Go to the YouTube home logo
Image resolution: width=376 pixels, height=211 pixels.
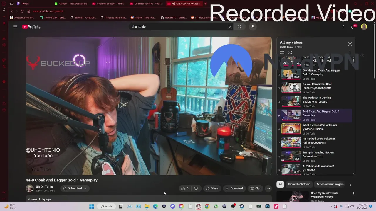coord(31,27)
